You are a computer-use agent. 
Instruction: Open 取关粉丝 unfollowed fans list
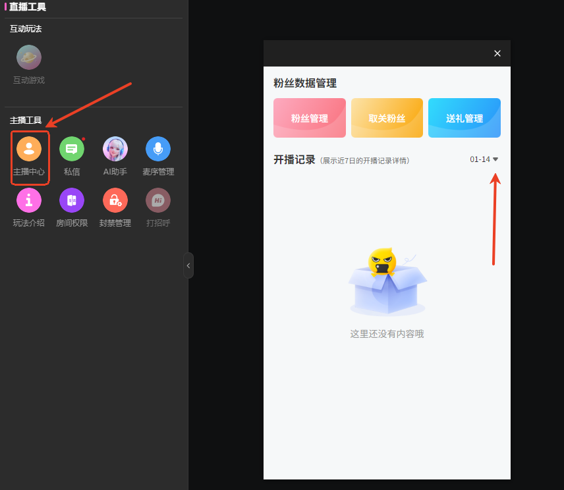coord(387,118)
